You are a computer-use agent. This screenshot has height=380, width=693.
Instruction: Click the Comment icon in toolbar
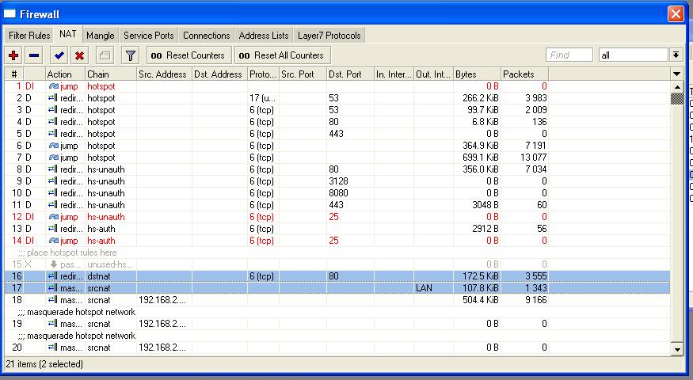click(x=105, y=55)
